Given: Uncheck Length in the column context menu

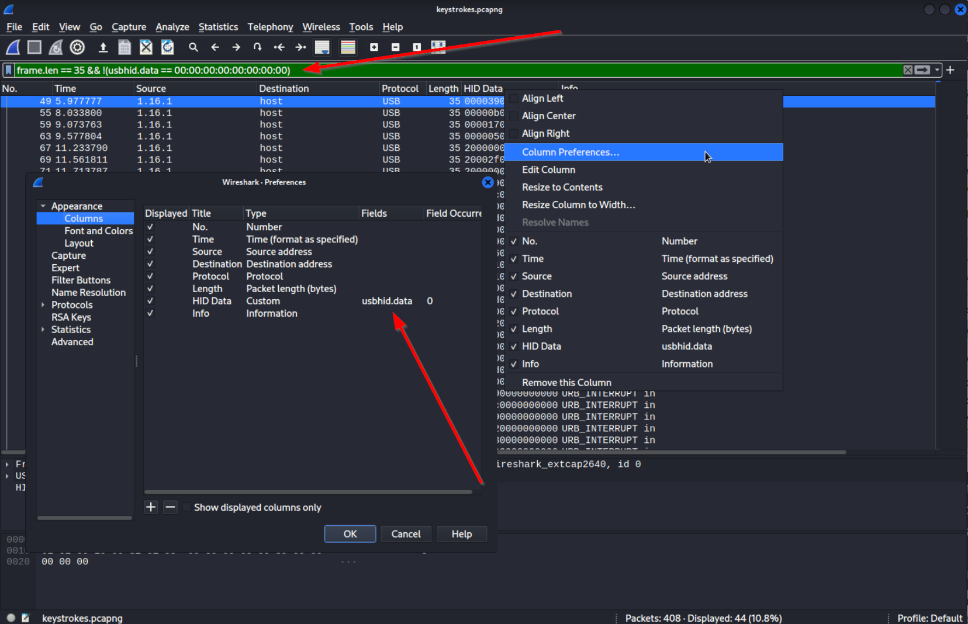Looking at the screenshot, I should tap(514, 329).
